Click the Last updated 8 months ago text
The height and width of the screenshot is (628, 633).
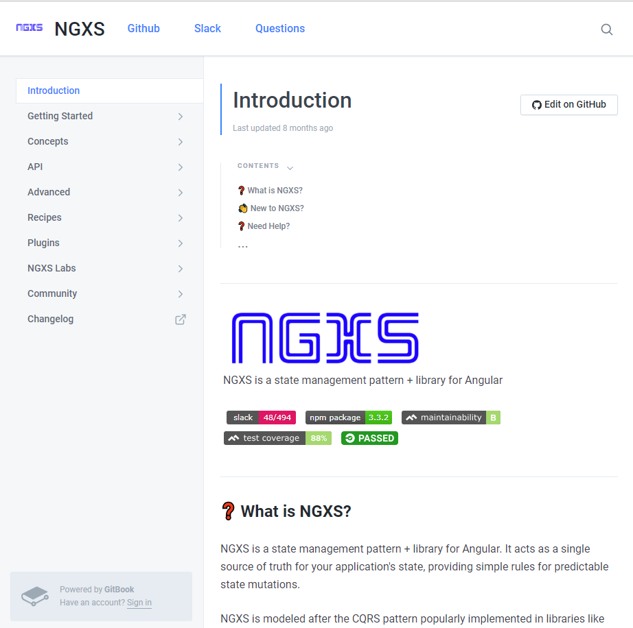coord(283,128)
